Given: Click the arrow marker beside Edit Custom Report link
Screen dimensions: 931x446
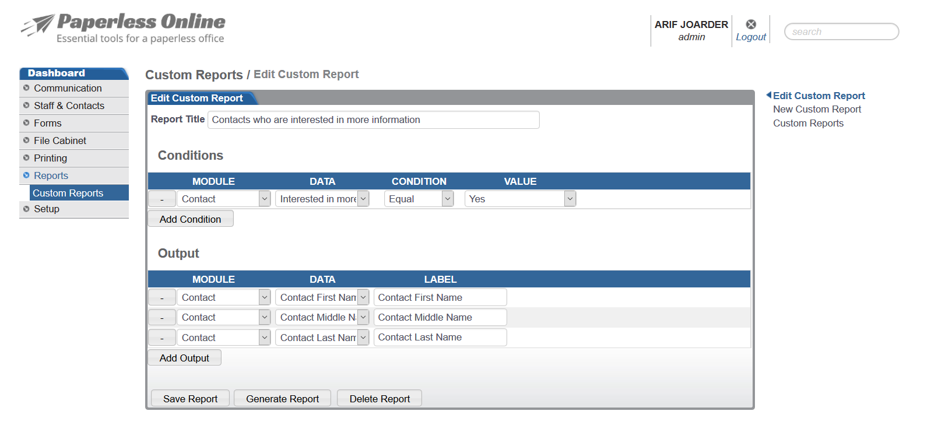Looking at the screenshot, I should [769, 95].
